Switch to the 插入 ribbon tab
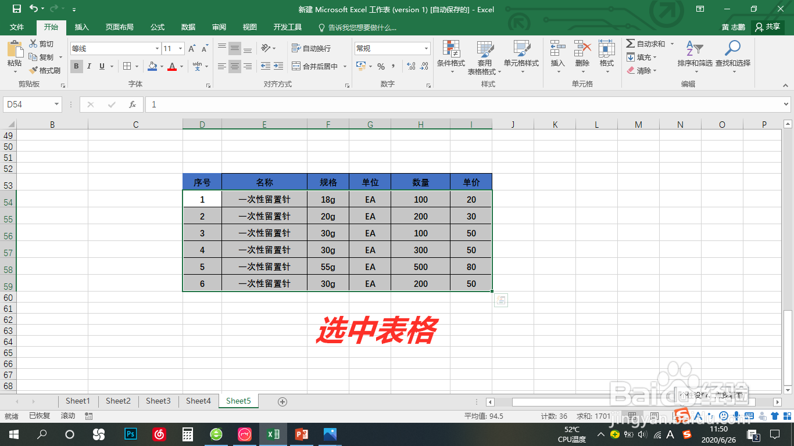 click(x=81, y=27)
